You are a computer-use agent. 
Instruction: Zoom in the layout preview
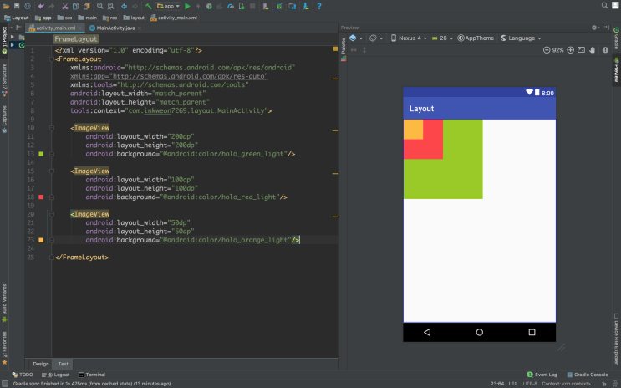pyautogui.click(x=571, y=50)
